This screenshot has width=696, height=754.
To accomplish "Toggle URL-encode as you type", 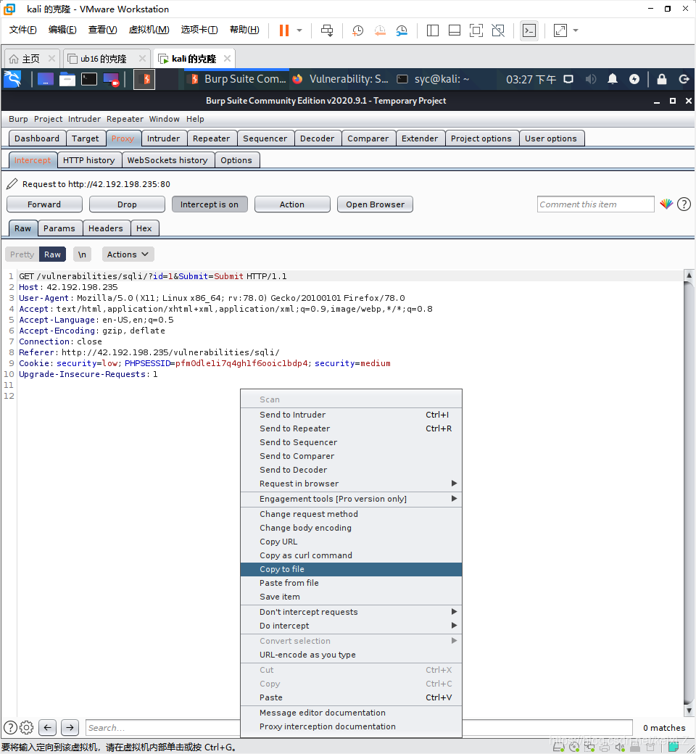I will 351,655.
